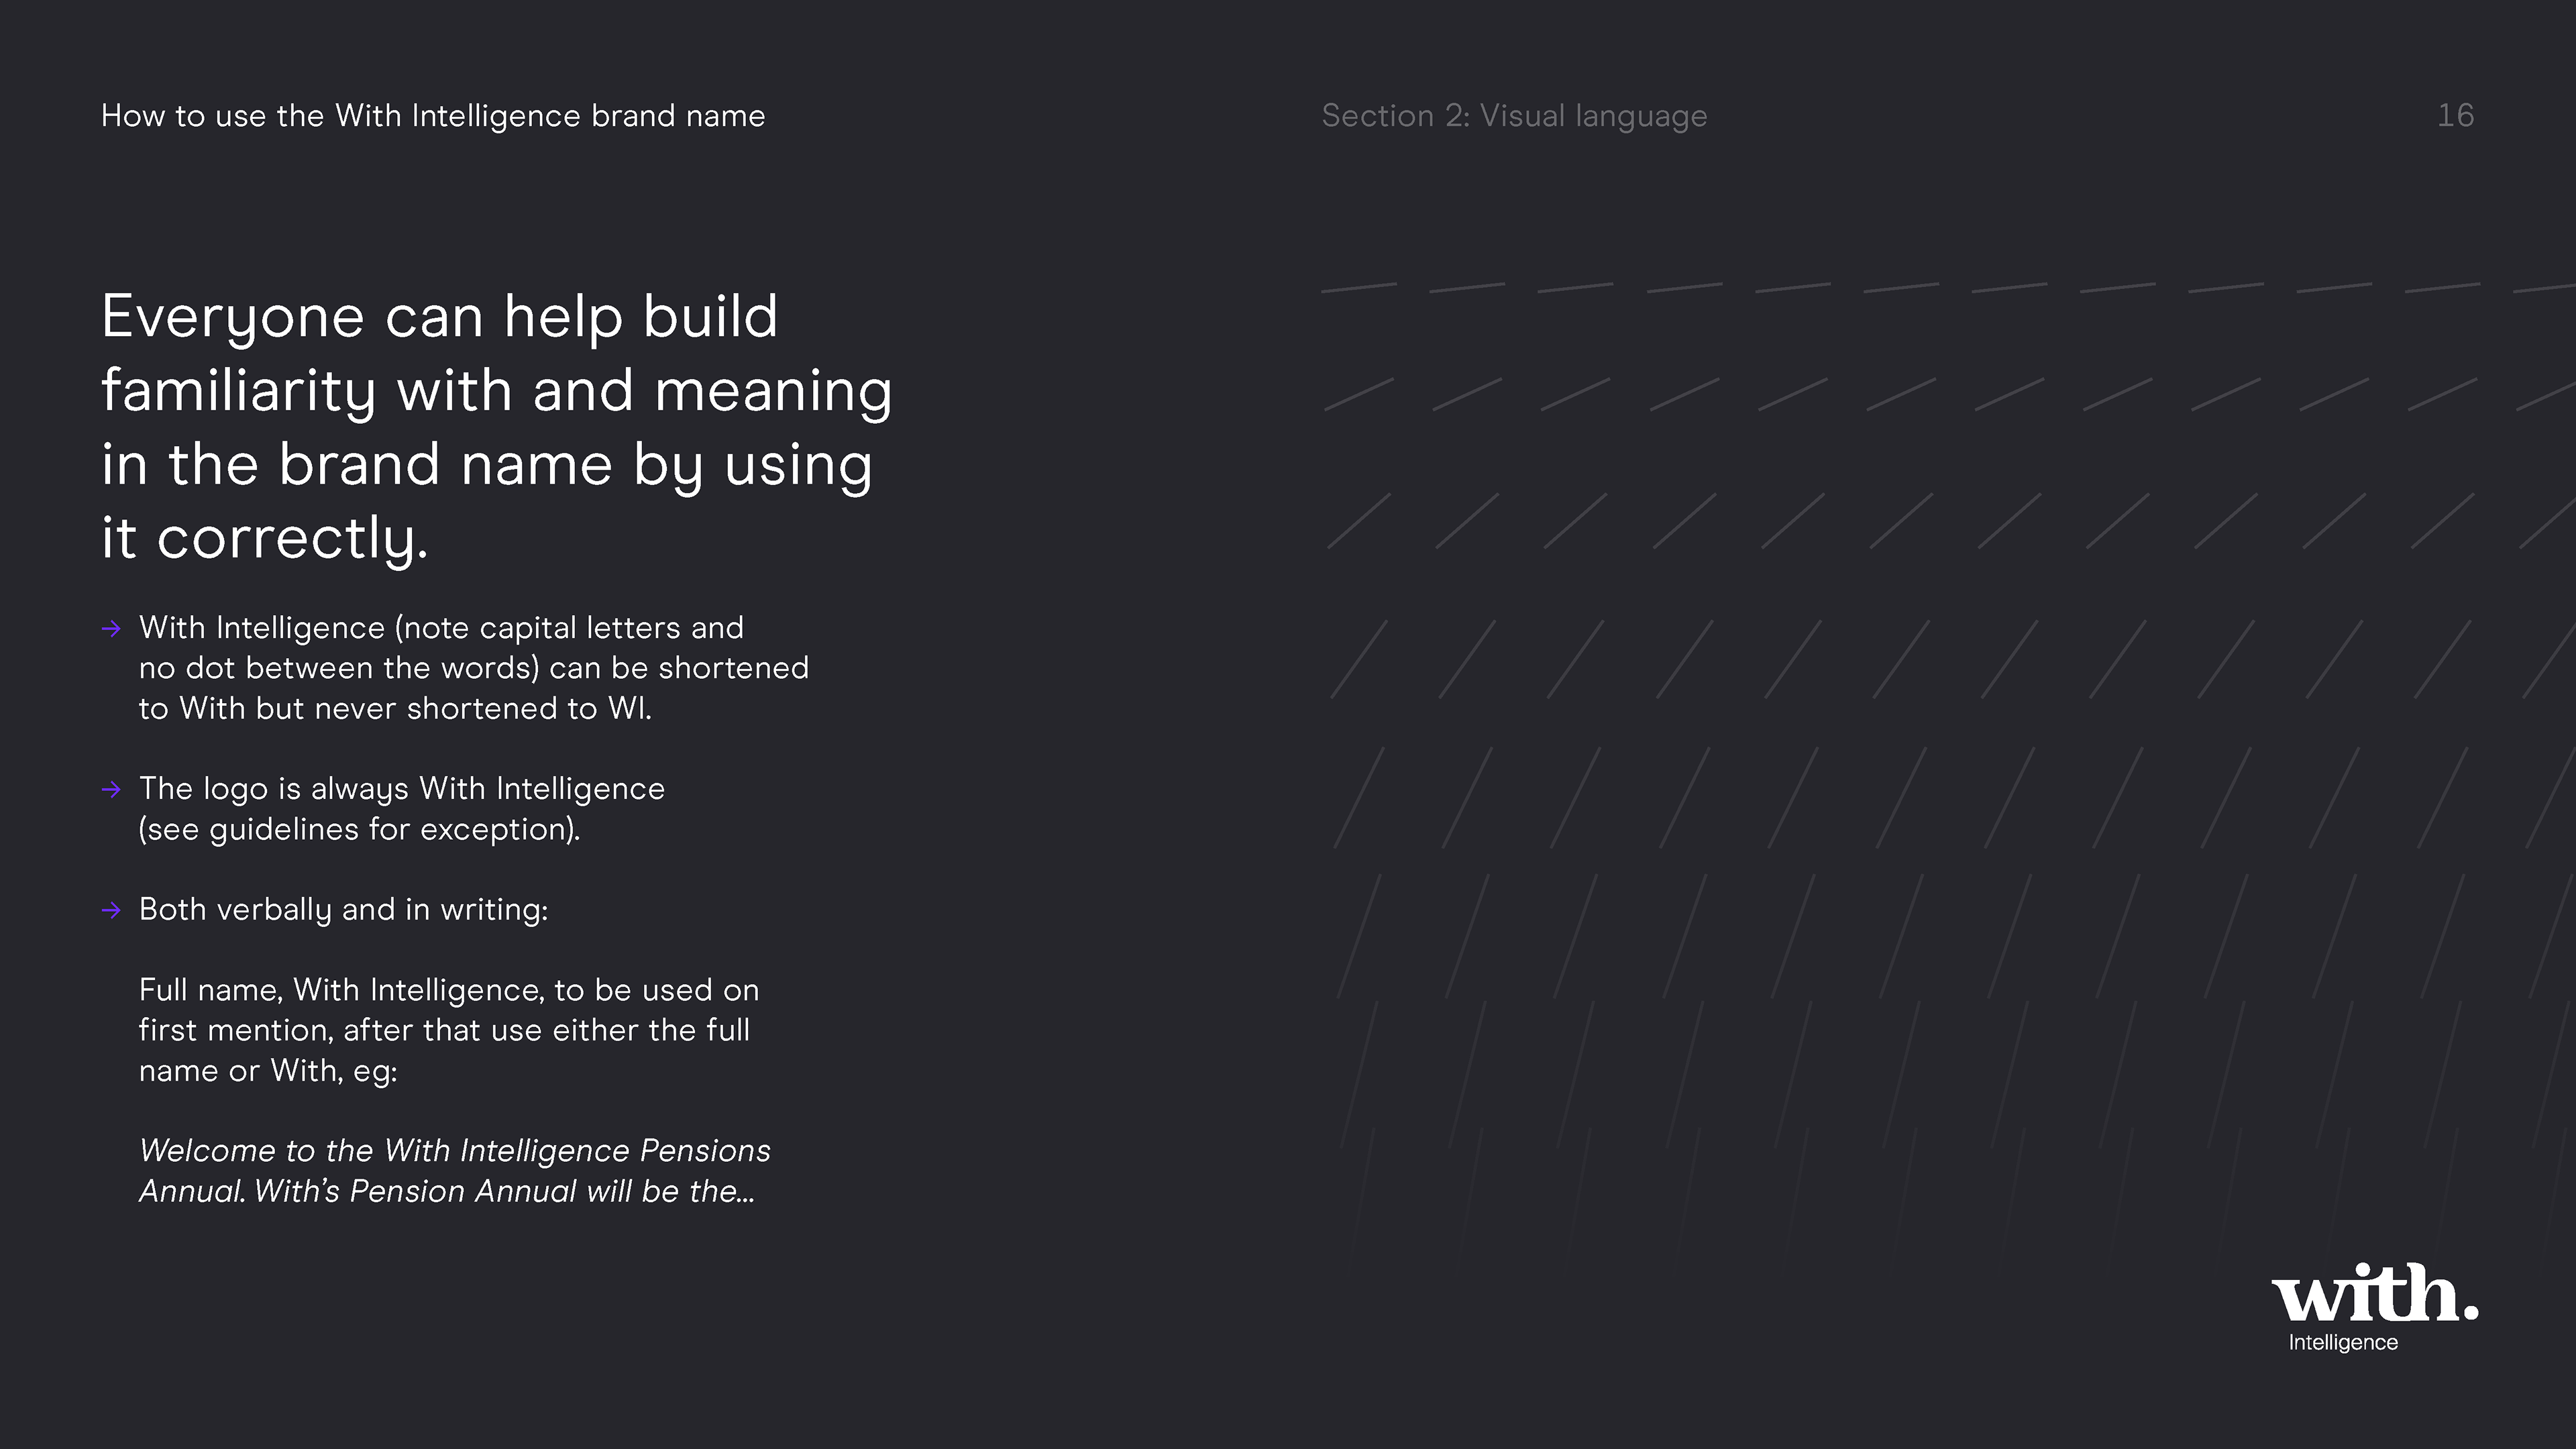Select the 'Intelligence' text under the logo
This screenshot has width=2576, height=1449.
pos(2343,1343)
